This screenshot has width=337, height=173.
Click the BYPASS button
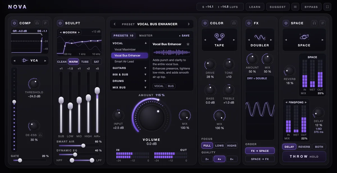(311, 7)
